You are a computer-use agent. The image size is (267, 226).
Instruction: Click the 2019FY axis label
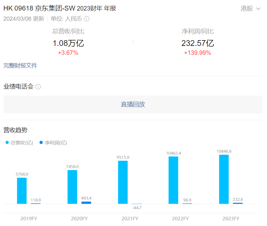click(29, 219)
